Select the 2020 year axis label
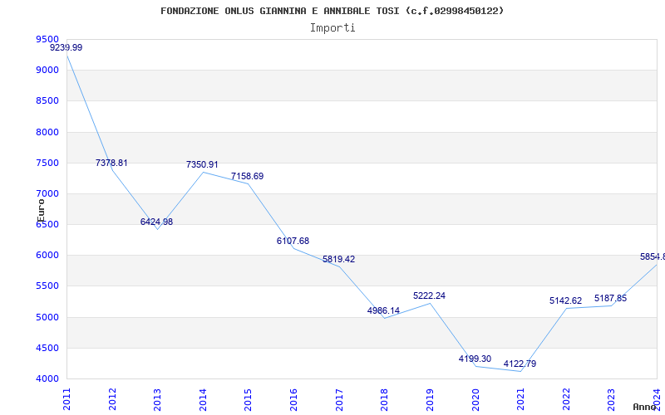 475,399
